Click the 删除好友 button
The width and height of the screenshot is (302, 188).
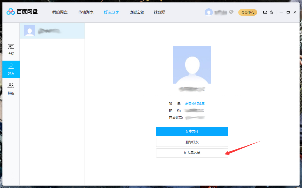coord(192,142)
